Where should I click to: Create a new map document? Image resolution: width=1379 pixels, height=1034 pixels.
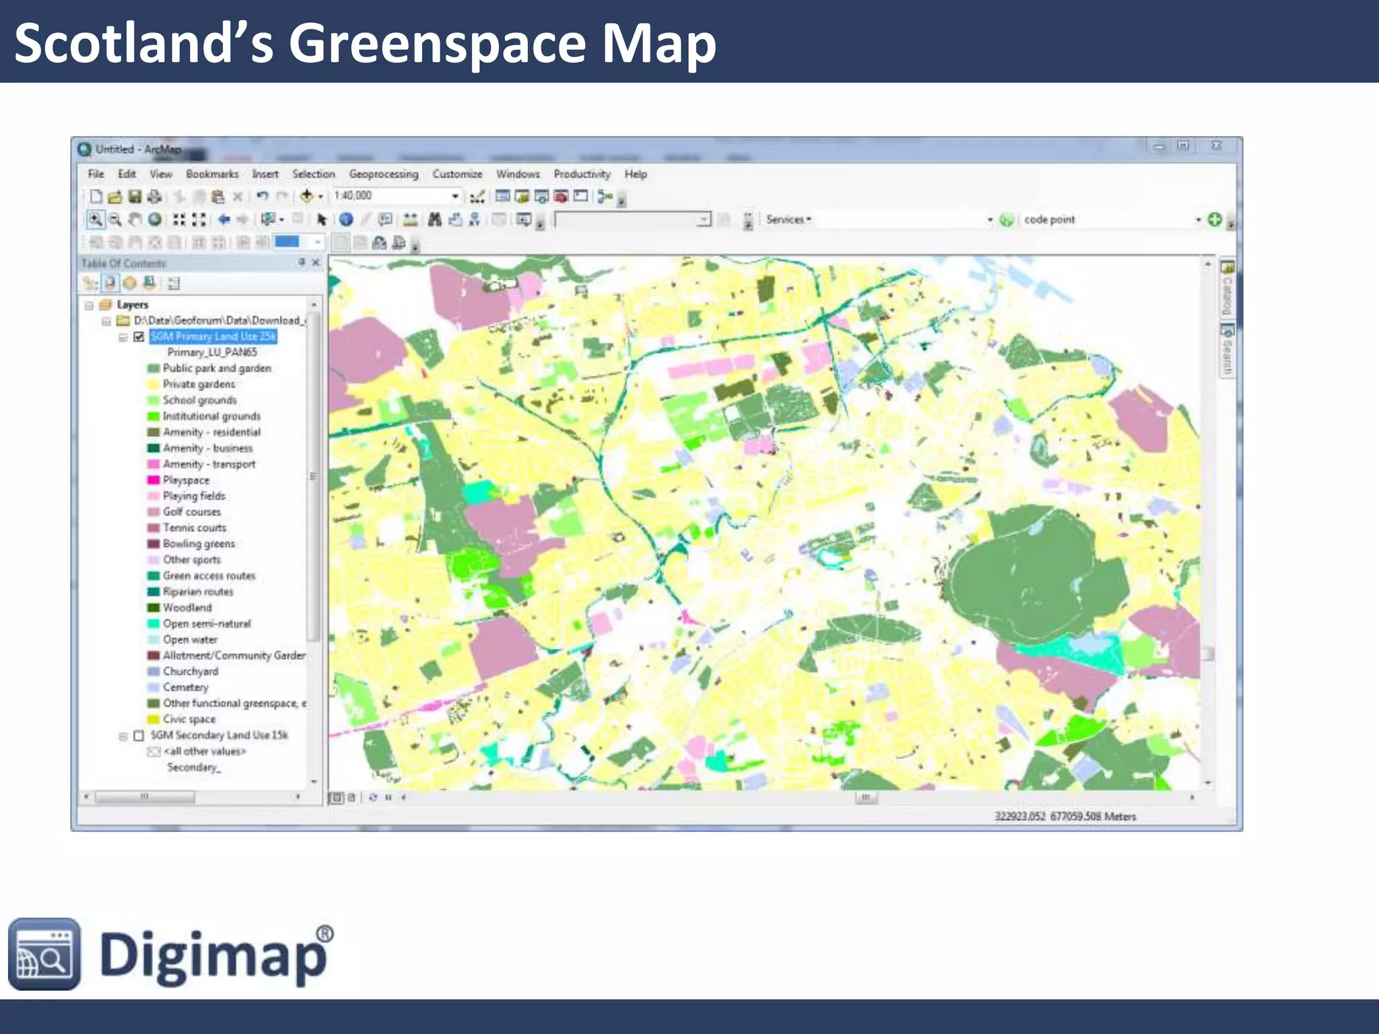point(96,196)
